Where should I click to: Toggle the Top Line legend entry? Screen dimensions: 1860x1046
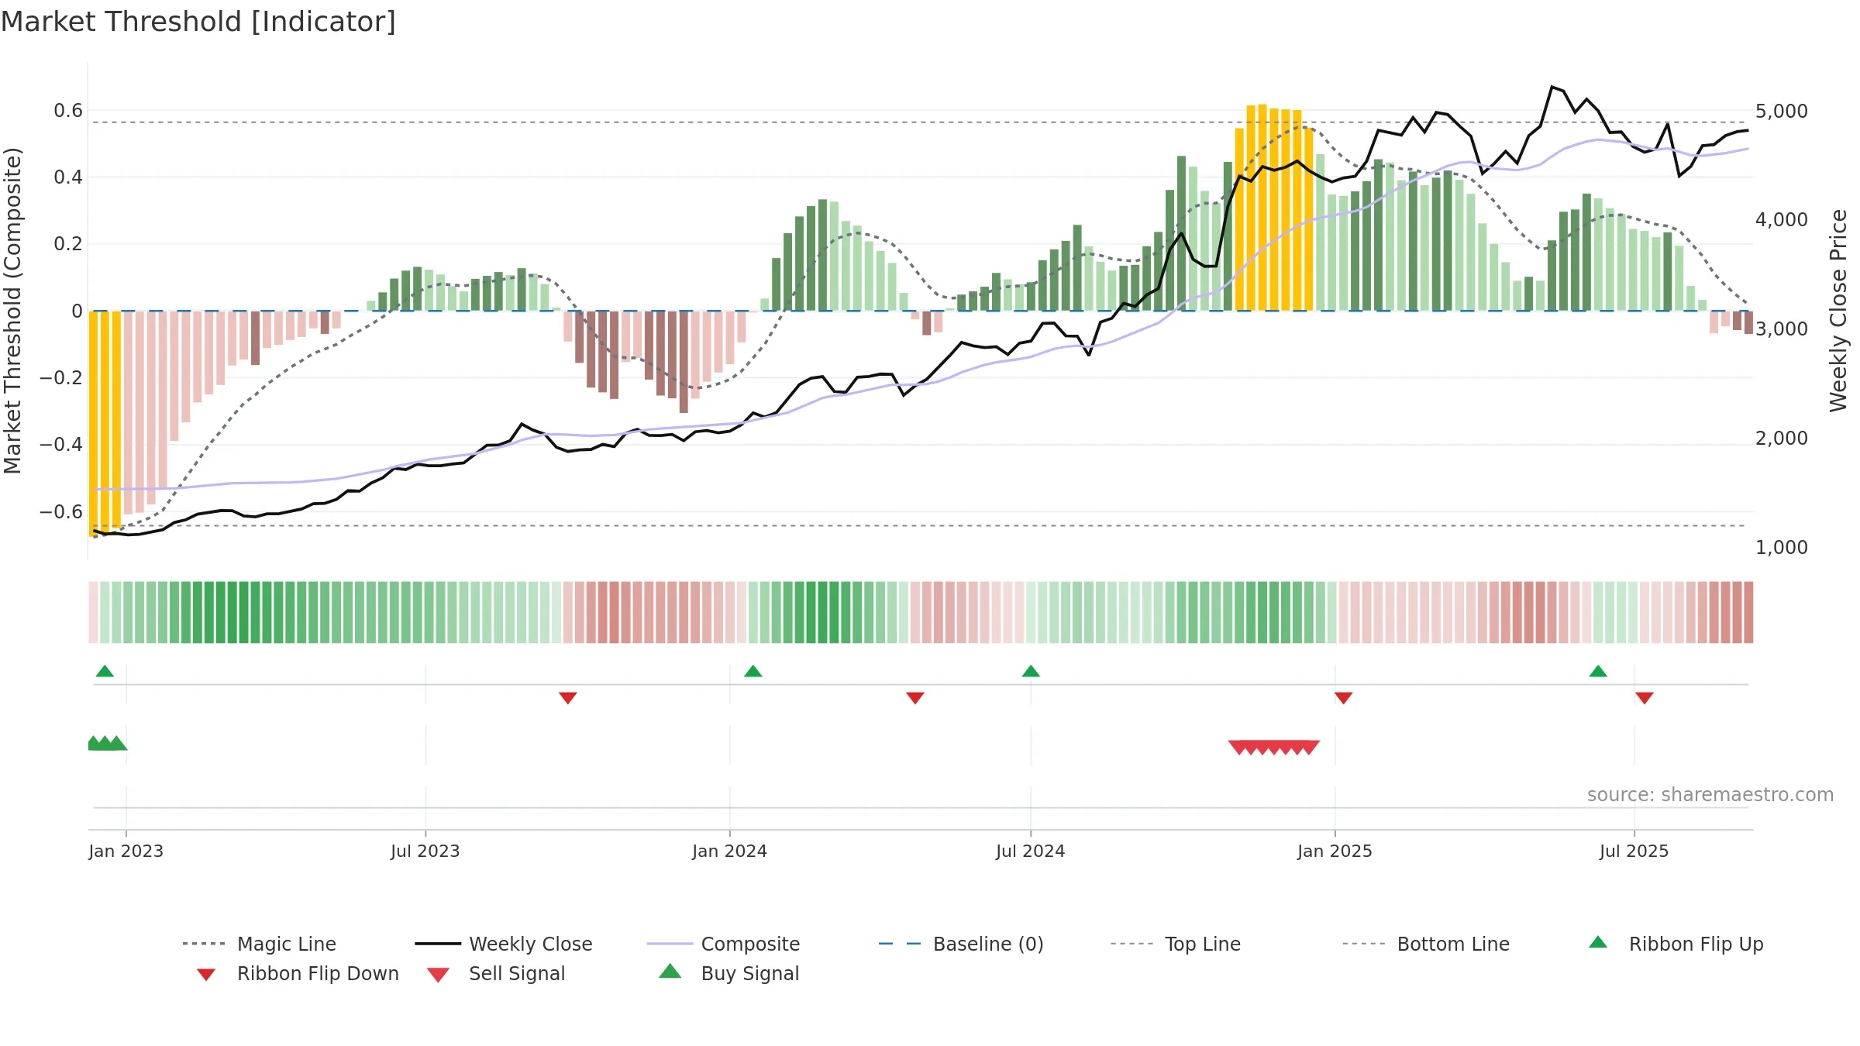[1175, 944]
